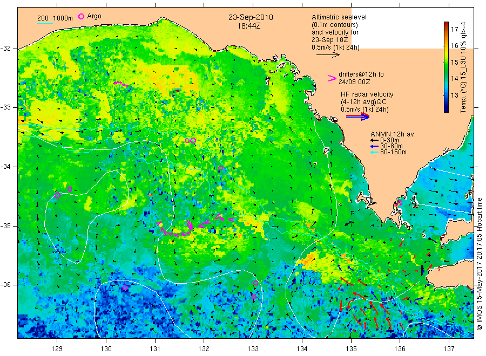Click the magenta drifter track near 130.3°E, -32.6

pos(120,84)
